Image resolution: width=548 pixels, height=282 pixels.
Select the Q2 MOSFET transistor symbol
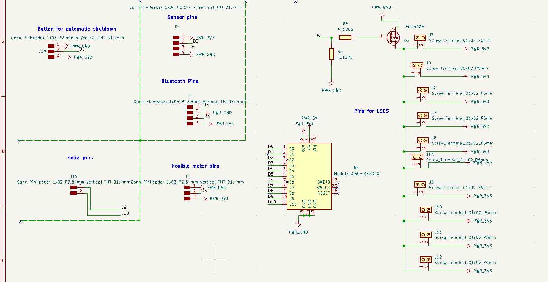[393, 37]
